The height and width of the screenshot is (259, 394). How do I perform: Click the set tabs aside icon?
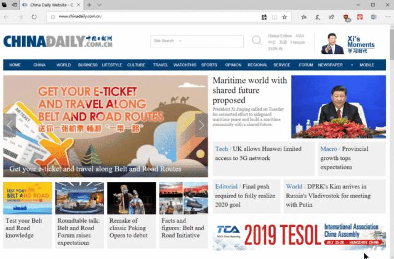[15, 5]
